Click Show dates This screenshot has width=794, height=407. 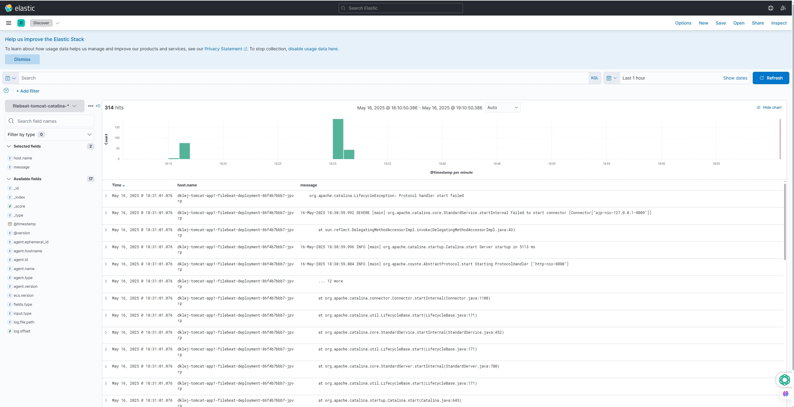coord(735,78)
